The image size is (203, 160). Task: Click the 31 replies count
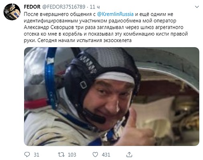pyautogui.click(x=37, y=155)
